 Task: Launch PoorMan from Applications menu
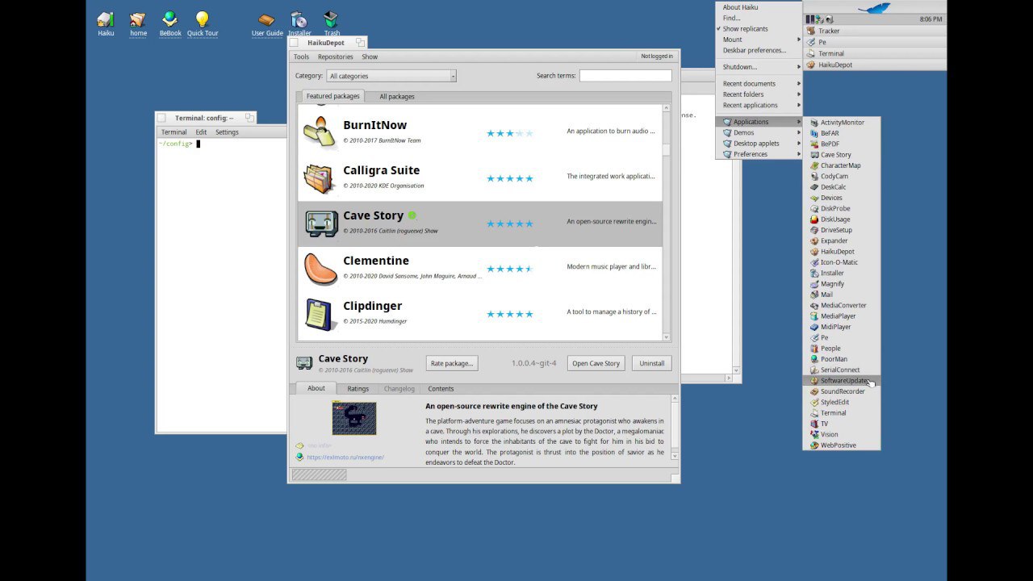coord(842,359)
